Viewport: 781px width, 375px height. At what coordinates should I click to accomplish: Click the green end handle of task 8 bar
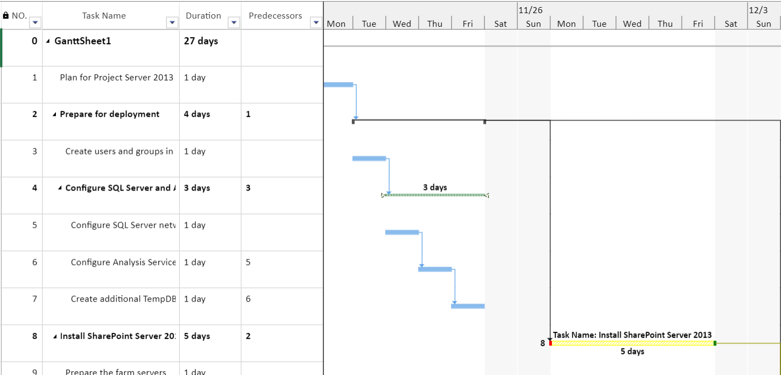tap(715, 343)
